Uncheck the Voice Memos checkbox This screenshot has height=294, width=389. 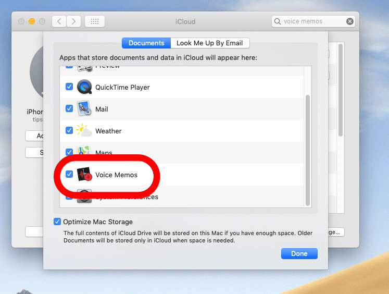pos(69,174)
